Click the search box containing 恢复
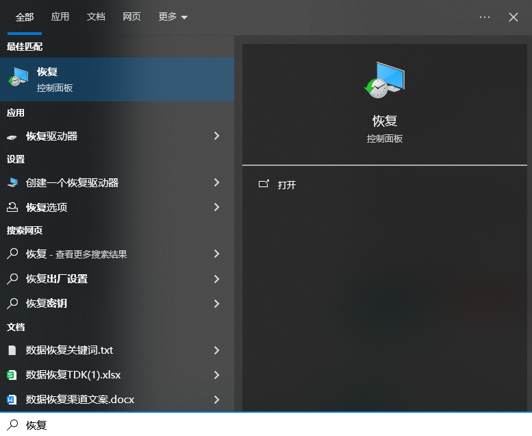This screenshot has height=436, width=532. 274,425
